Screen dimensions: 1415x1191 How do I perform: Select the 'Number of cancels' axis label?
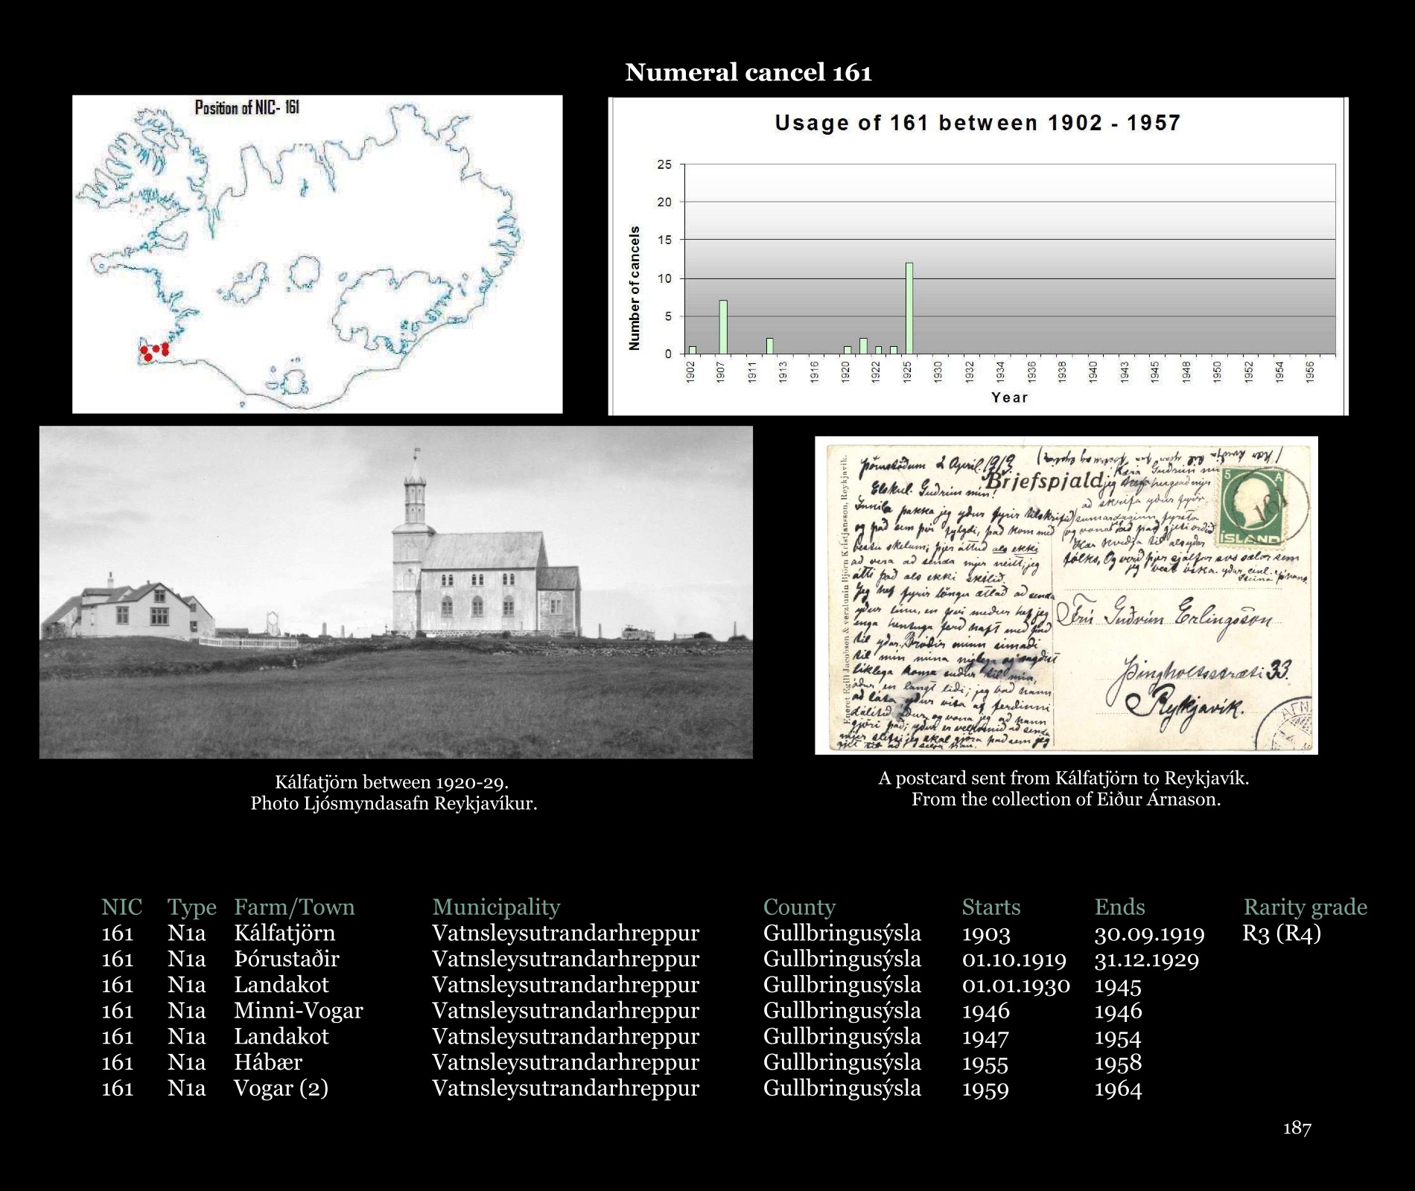point(635,288)
